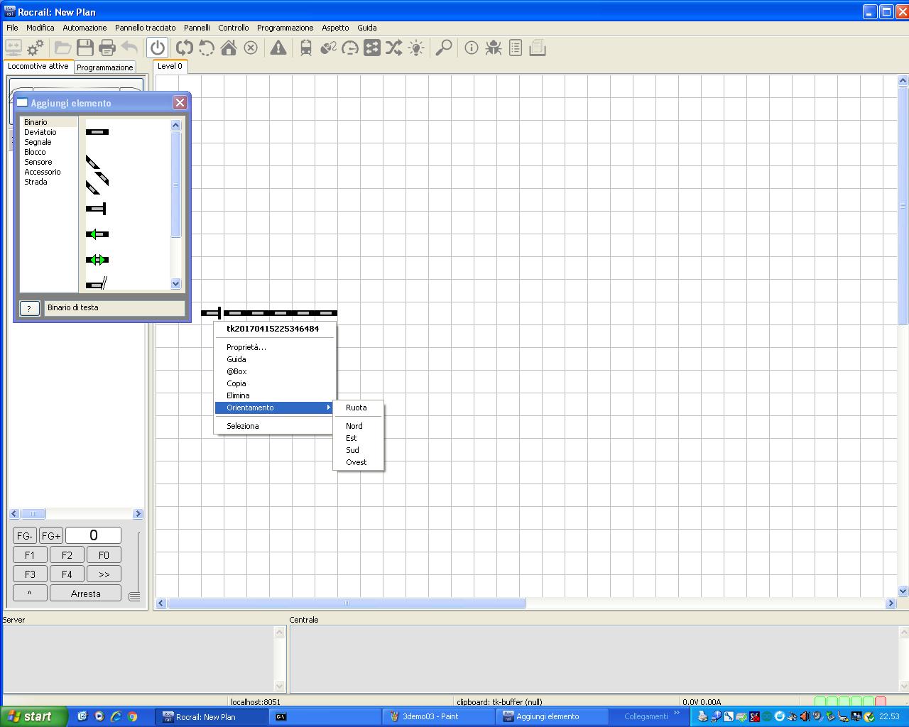Choose Ovest orientation
This screenshot has width=909, height=727.
pyautogui.click(x=358, y=462)
